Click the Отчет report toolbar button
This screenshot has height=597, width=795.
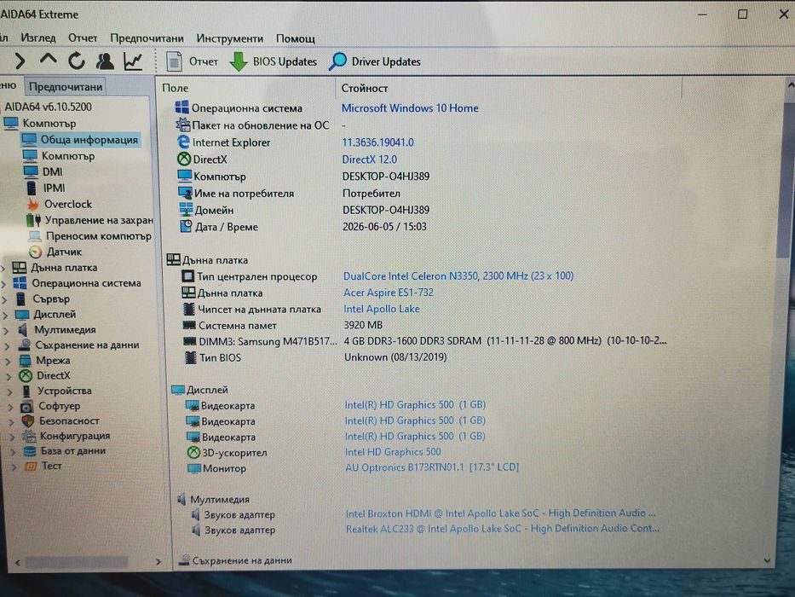(193, 62)
